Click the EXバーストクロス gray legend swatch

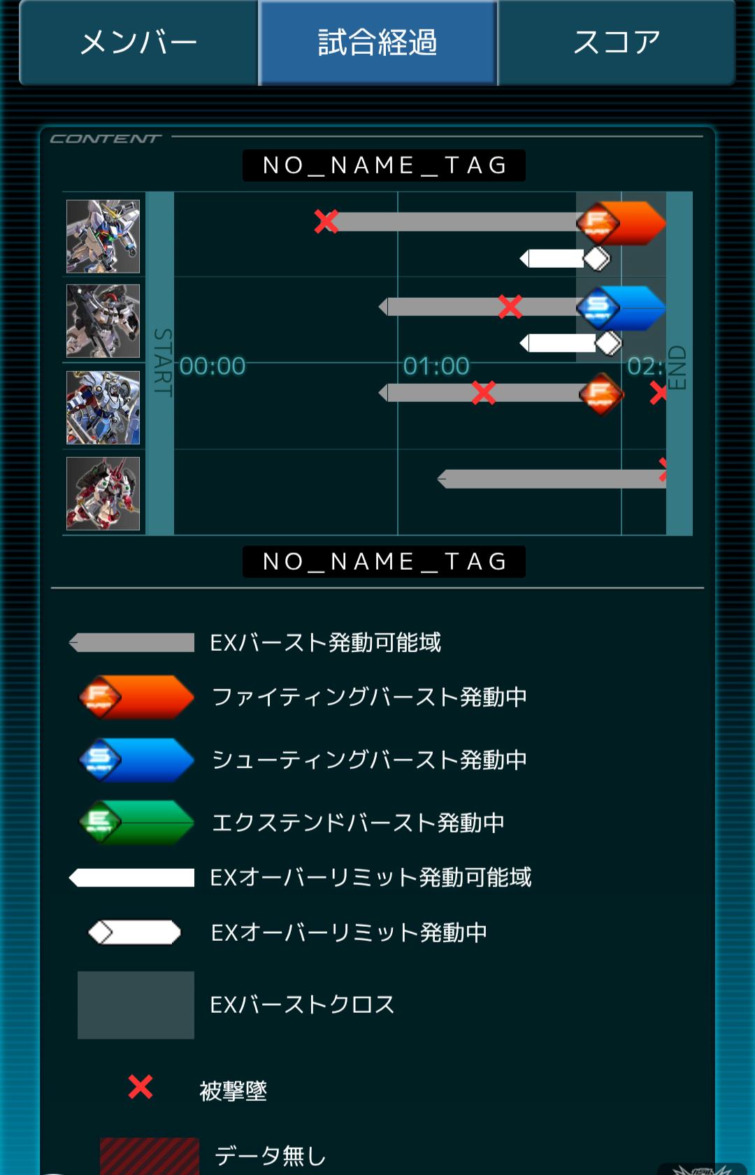136,1005
